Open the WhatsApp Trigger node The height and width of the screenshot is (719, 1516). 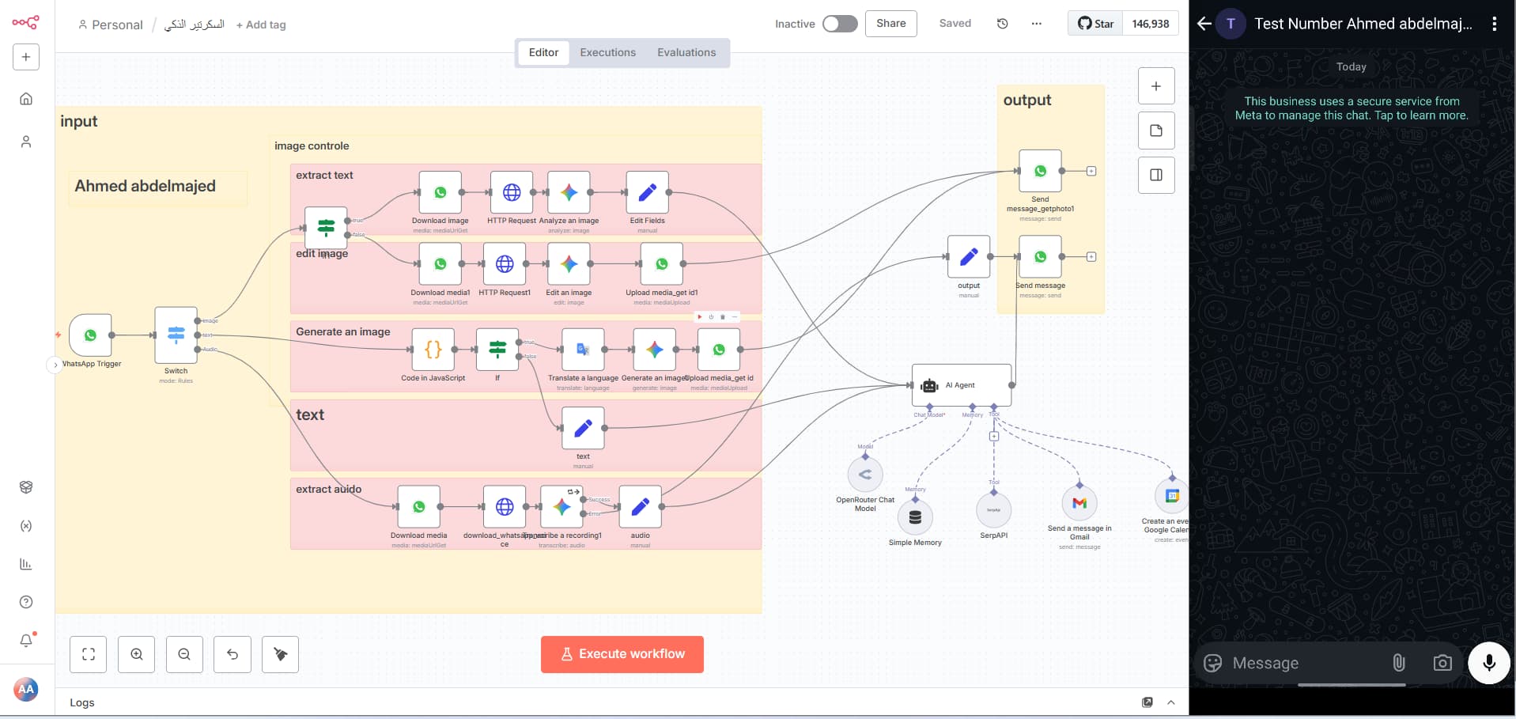coord(90,335)
